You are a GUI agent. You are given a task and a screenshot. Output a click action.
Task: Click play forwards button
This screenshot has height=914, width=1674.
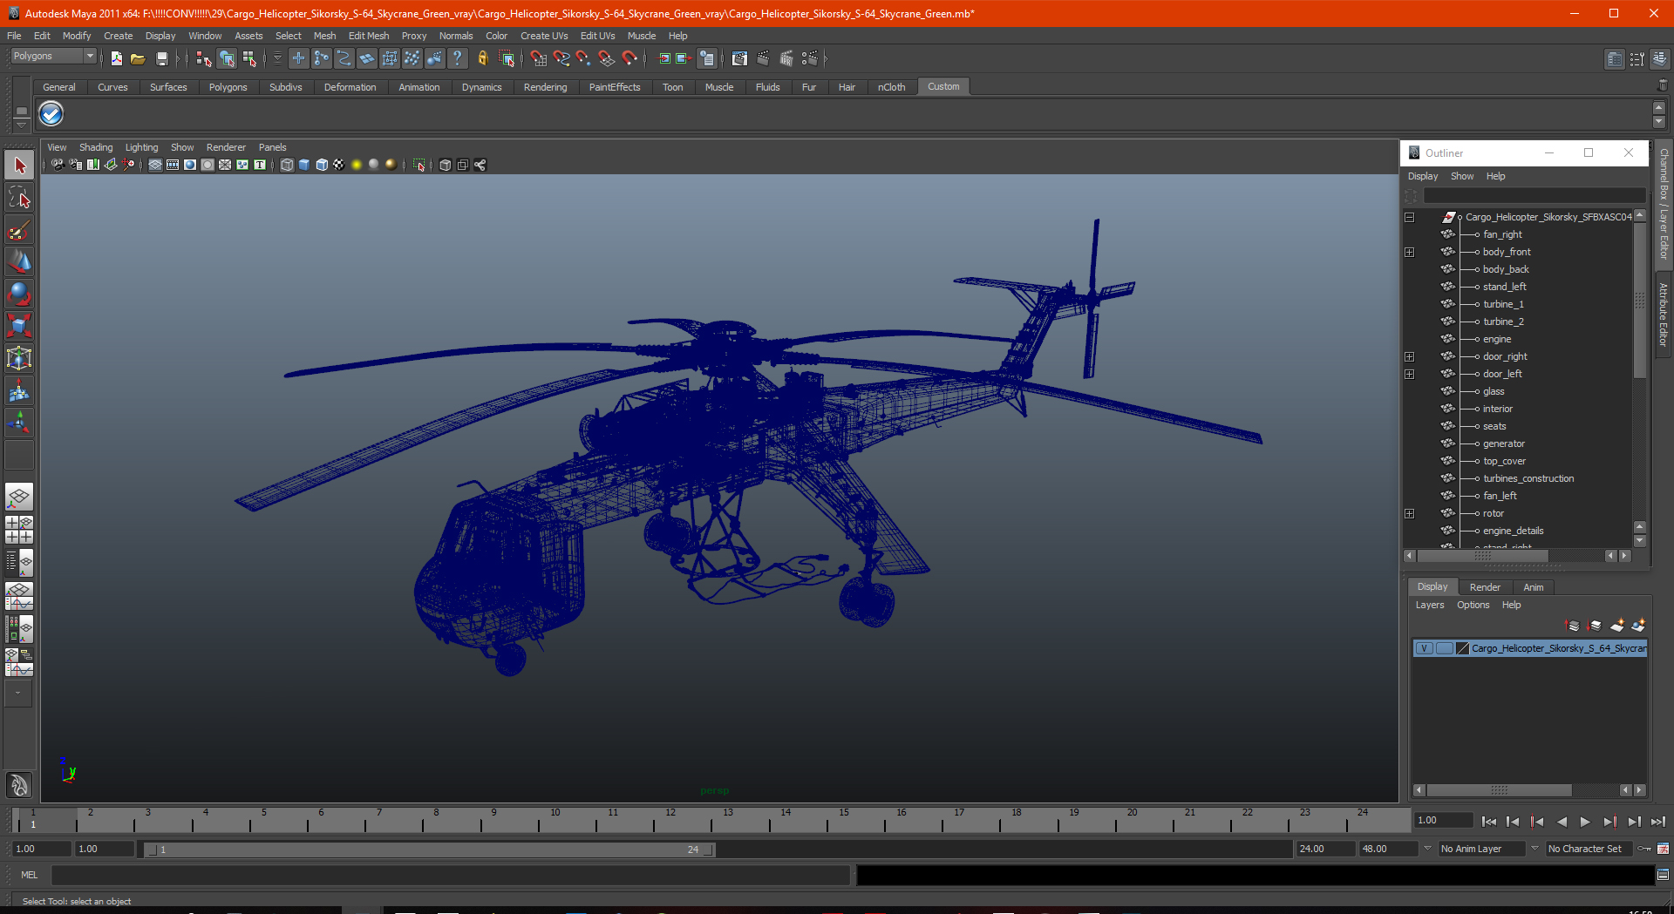point(1585,822)
